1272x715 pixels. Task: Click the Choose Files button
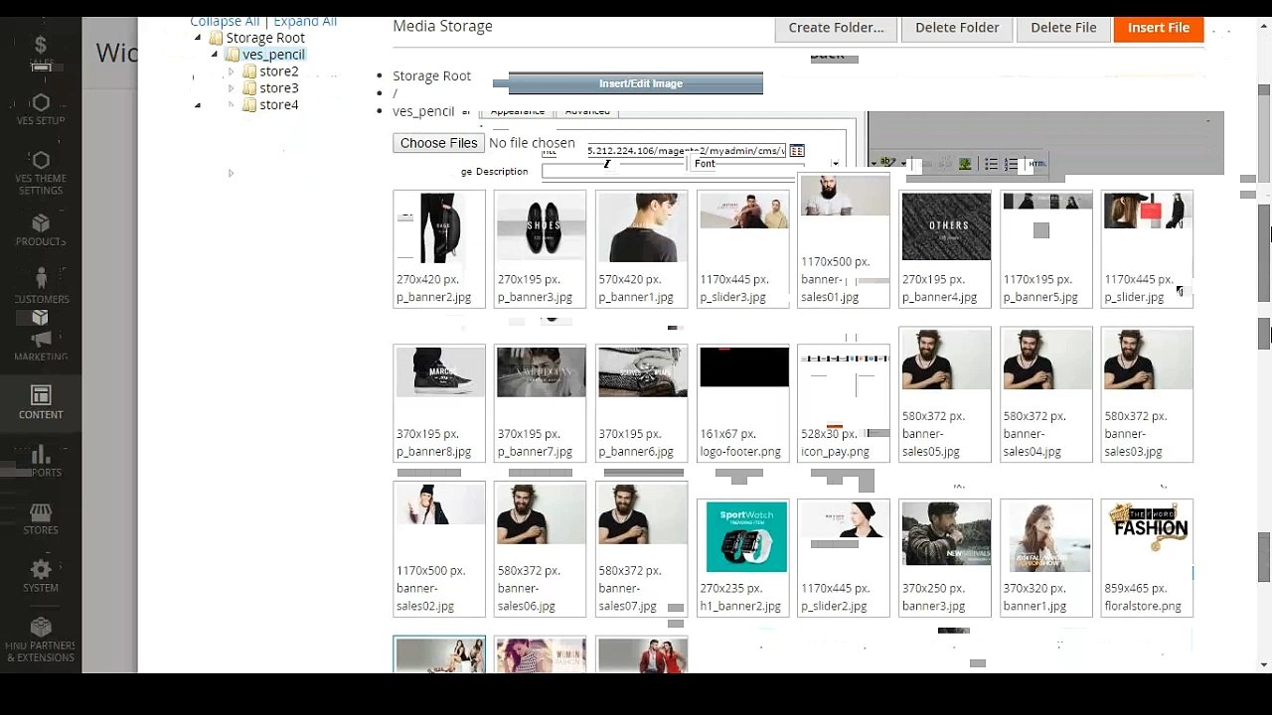(x=438, y=143)
